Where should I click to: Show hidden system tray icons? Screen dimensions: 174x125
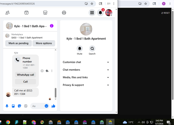[x=139, y=122]
